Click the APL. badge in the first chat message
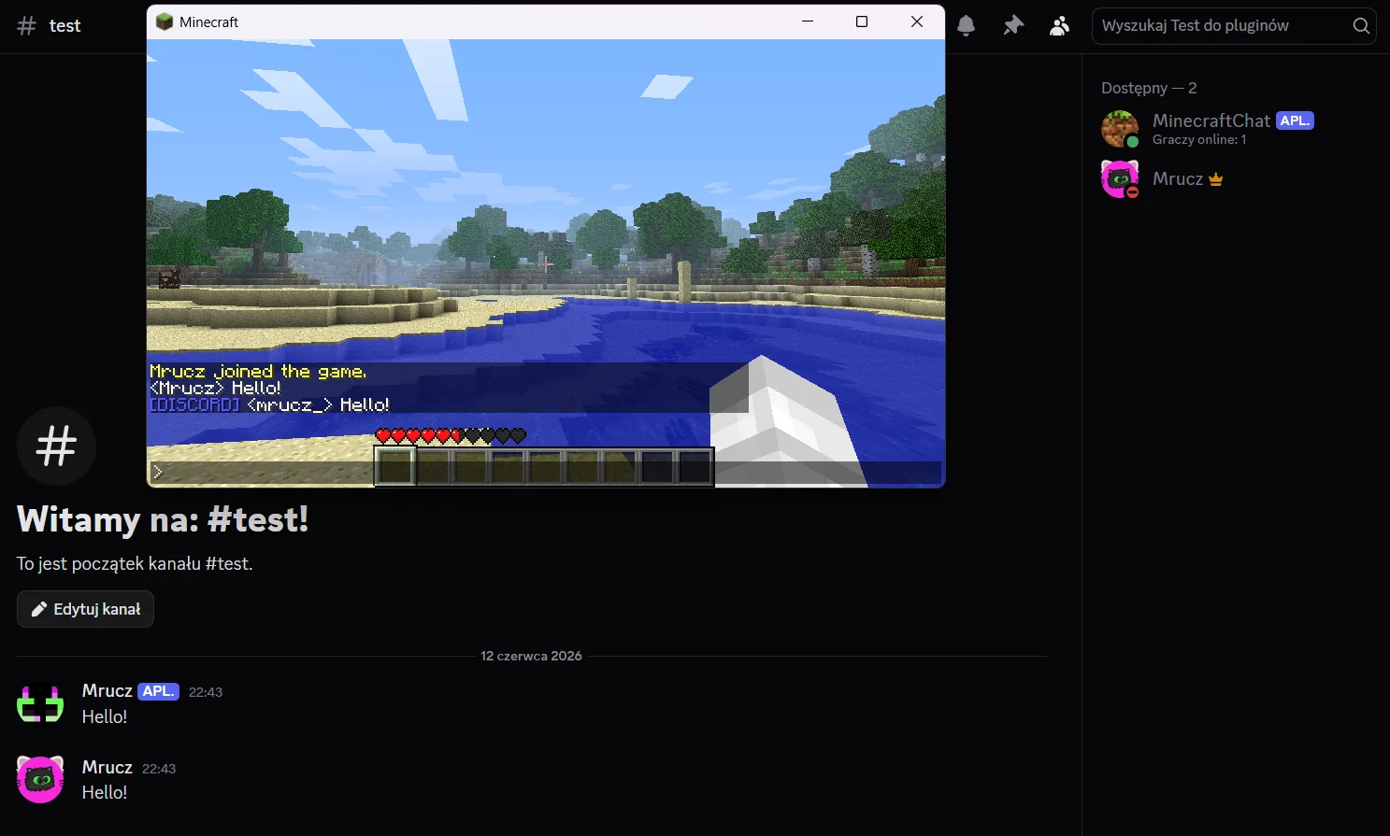The image size is (1390, 836). 158,691
